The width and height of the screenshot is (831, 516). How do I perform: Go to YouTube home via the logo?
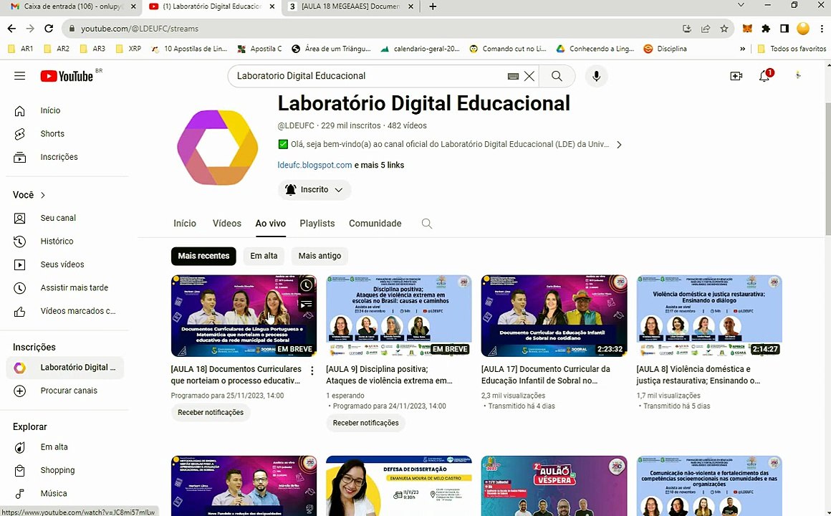coord(67,76)
